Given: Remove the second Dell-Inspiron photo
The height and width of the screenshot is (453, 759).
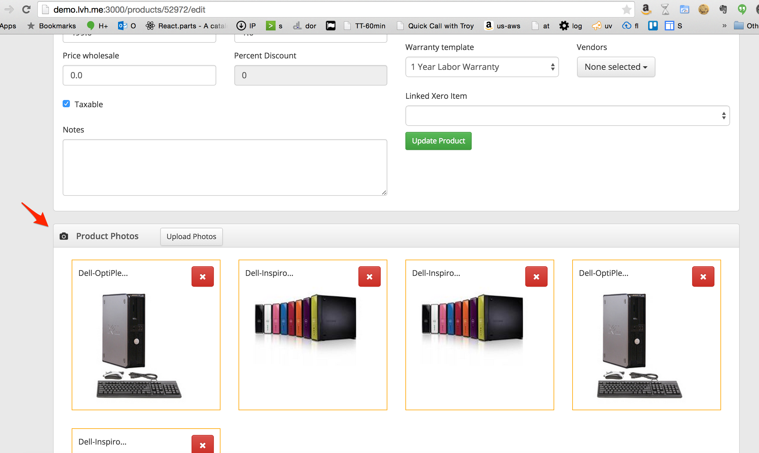Looking at the screenshot, I should 536,276.
